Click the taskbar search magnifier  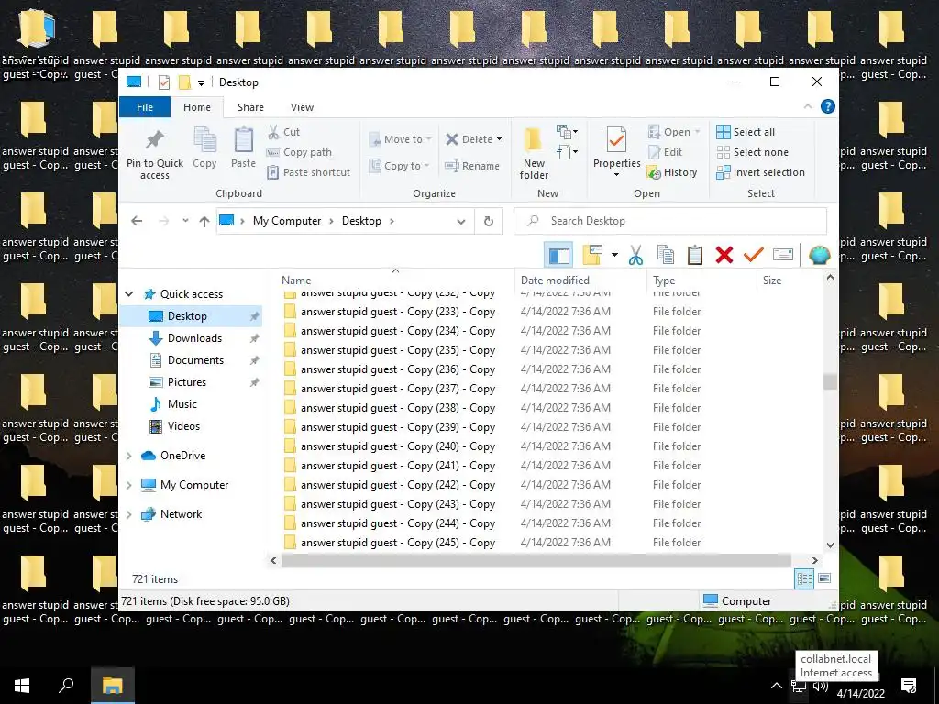coord(66,686)
